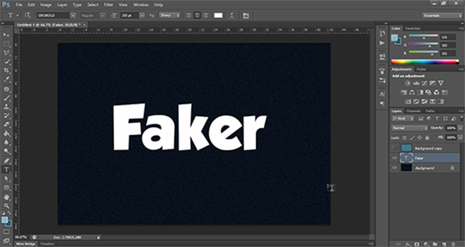Select the Crop tool
465x247 pixels.
point(7,70)
